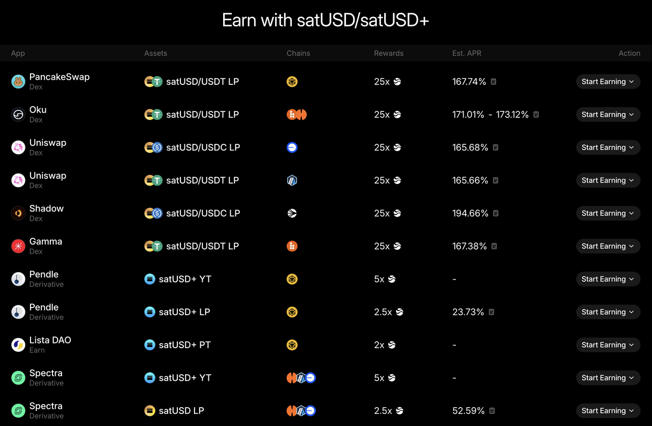
Task: Expand Start Earning menu for Oku
Action: coord(608,115)
